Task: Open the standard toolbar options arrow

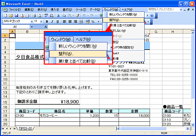Action: coord(156,16)
